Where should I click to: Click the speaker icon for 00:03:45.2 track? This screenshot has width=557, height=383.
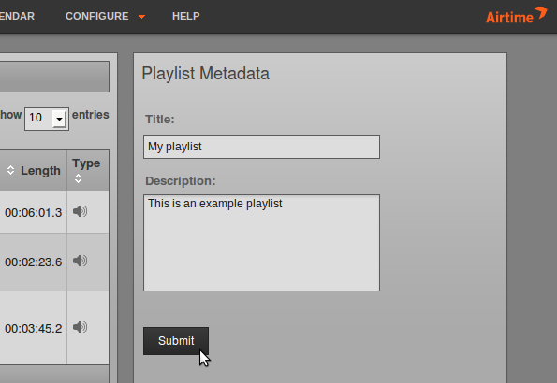pyautogui.click(x=80, y=327)
